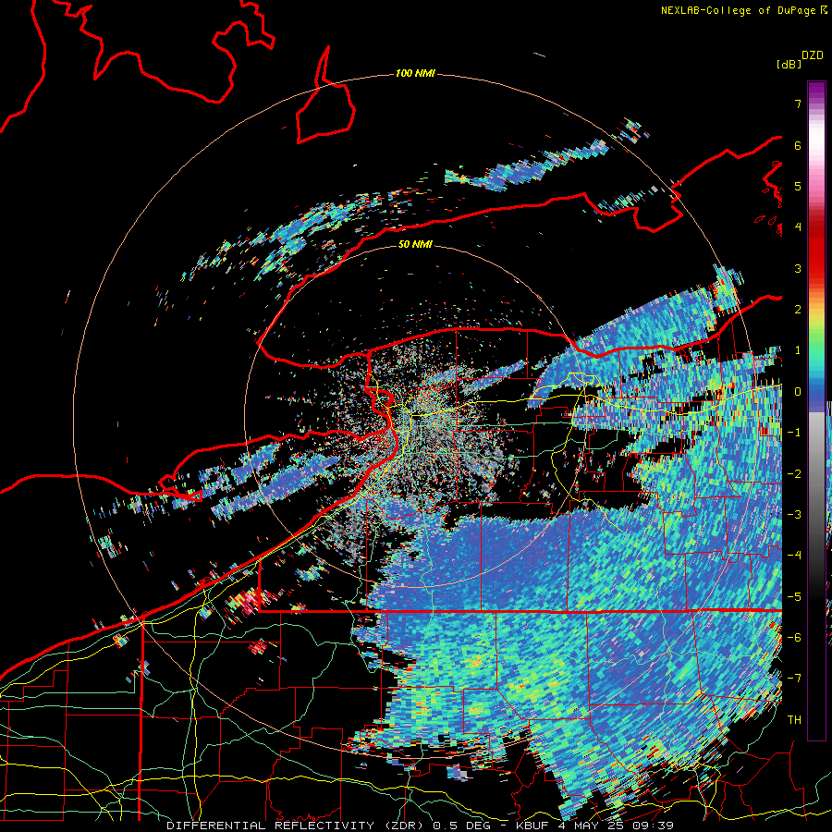Image resolution: width=832 pixels, height=832 pixels.
Task: Click the DZD legend title
Action: pyautogui.click(x=813, y=55)
